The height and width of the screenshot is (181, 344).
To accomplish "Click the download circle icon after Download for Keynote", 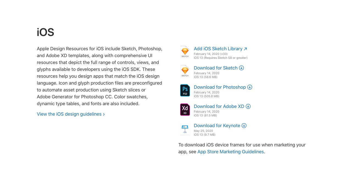I will (244, 126).
